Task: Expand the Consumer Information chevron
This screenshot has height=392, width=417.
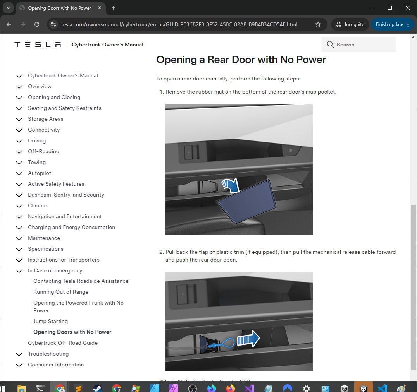Action: [19, 365]
